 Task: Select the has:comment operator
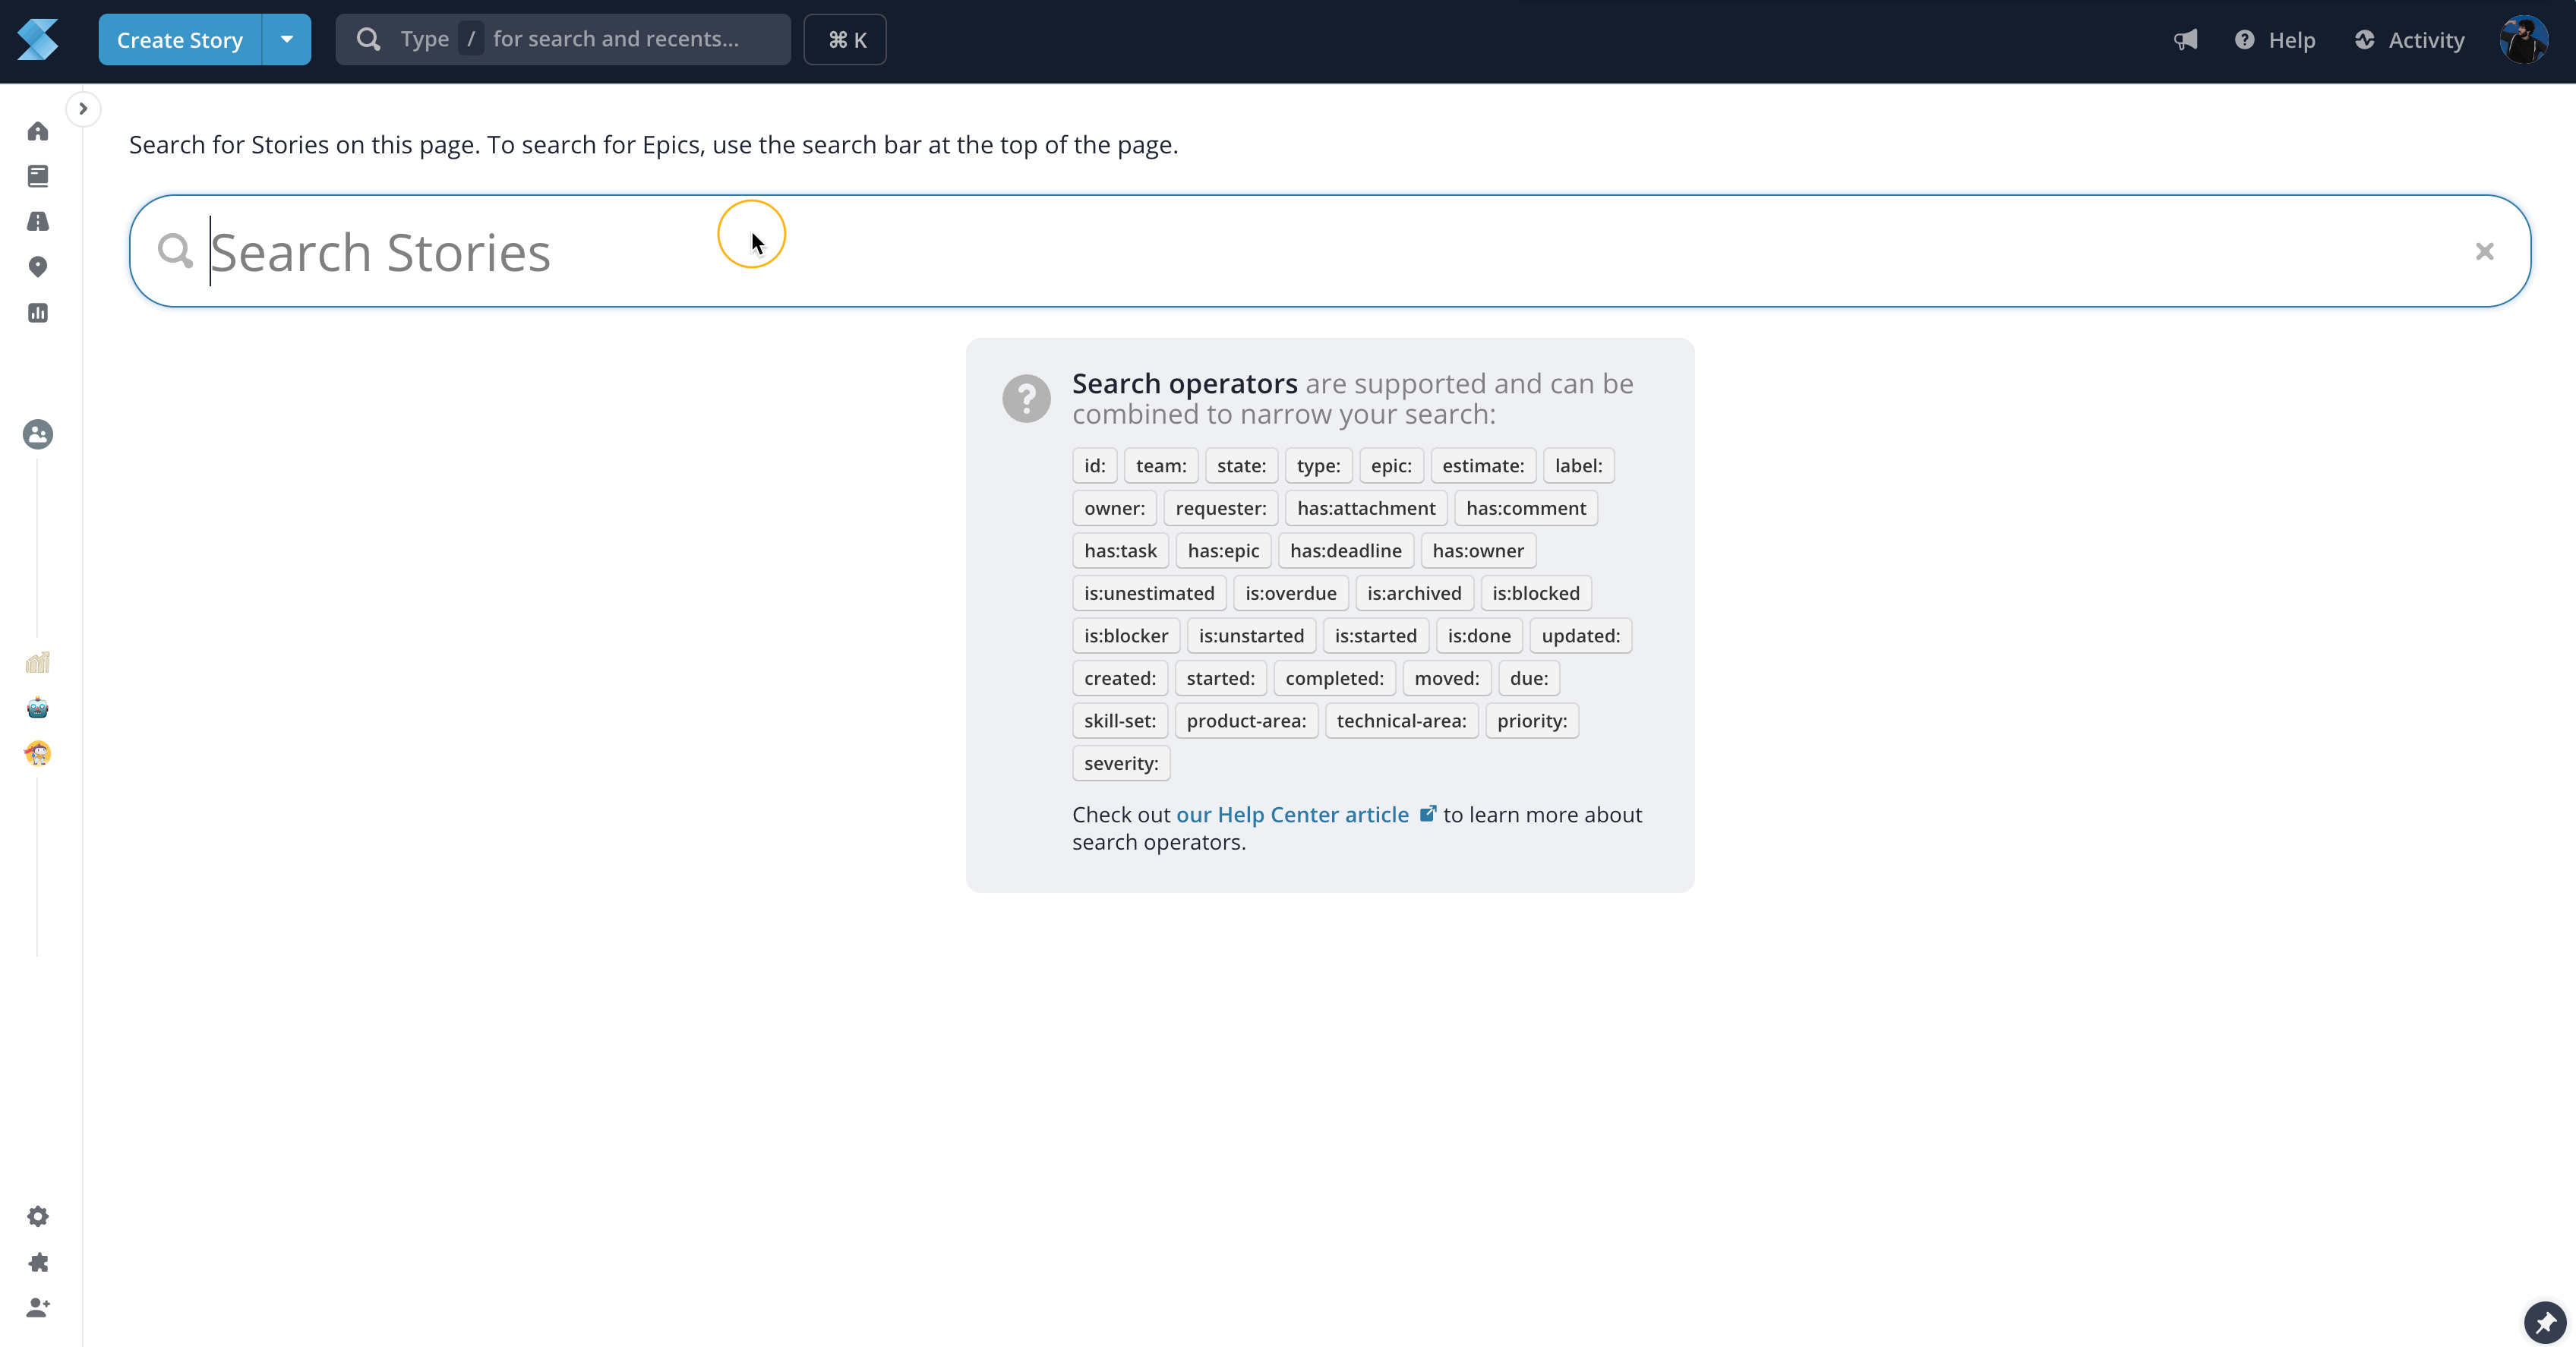1526,508
